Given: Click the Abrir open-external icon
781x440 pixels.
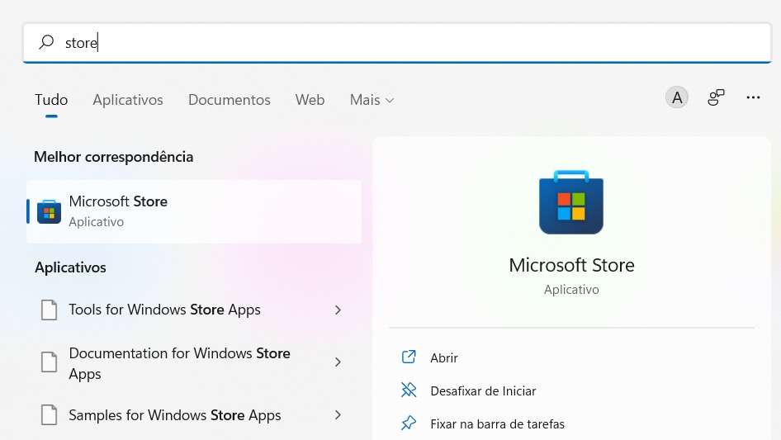Looking at the screenshot, I should [409, 357].
